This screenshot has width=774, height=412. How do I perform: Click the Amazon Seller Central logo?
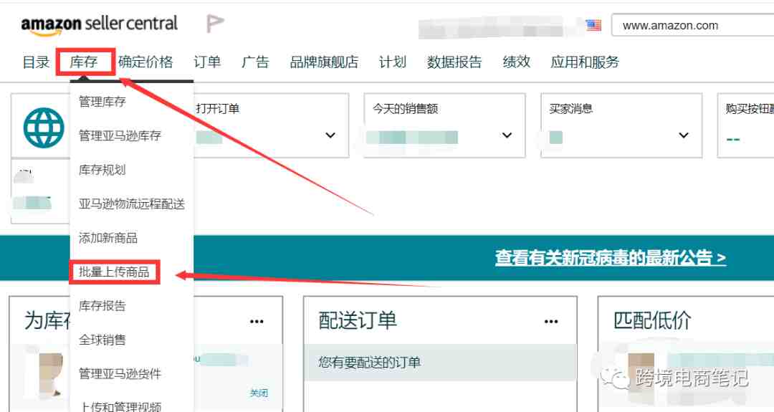(99, 24)
